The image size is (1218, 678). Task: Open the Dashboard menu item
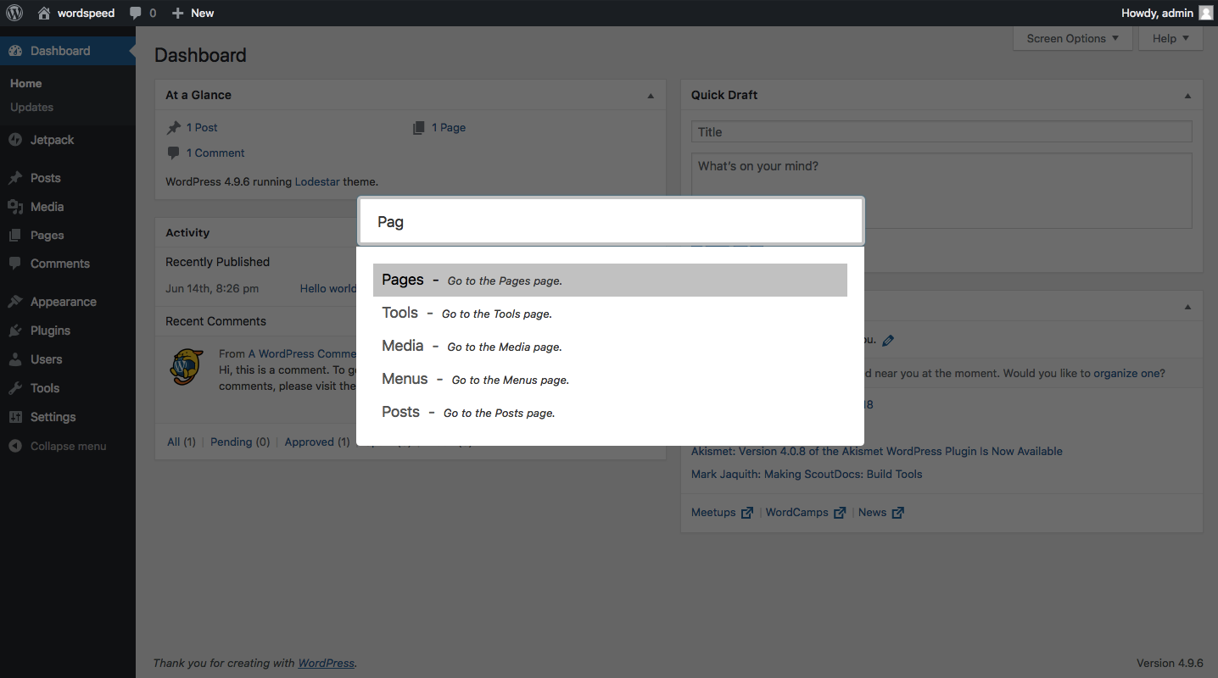point(68,51)
